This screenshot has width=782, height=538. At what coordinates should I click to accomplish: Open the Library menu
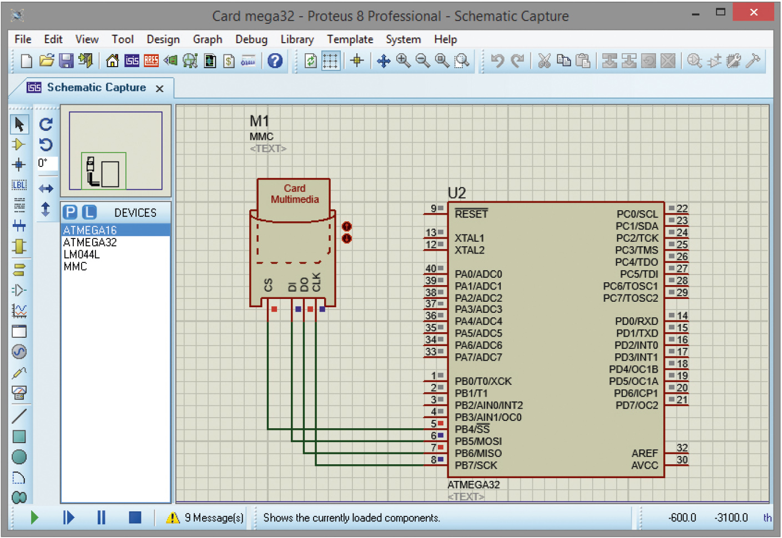click(x=297, y=39)
